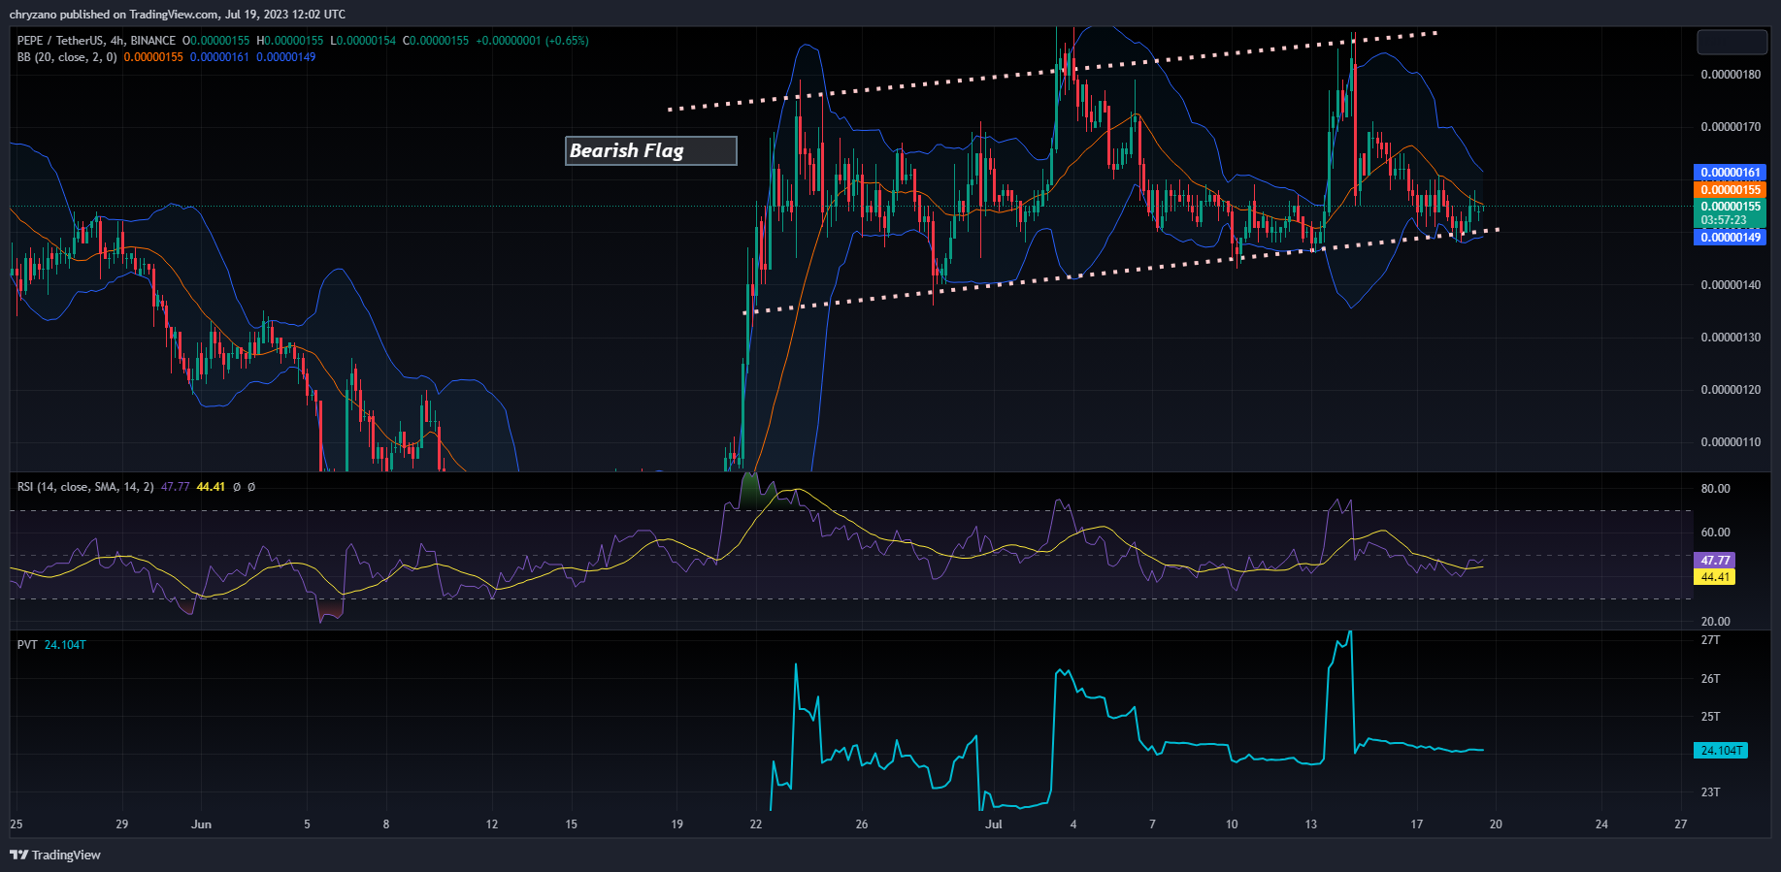Click the blue 0.00000161 value in the BB legend
The width and height of the screenshot is (1781, 872).
[x=219, y=57]
